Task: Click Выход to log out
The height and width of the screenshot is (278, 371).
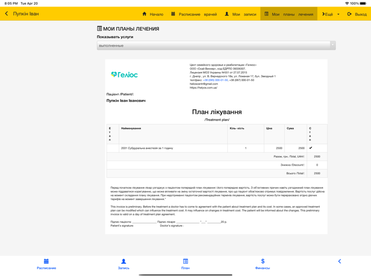Action: (357, 14)
